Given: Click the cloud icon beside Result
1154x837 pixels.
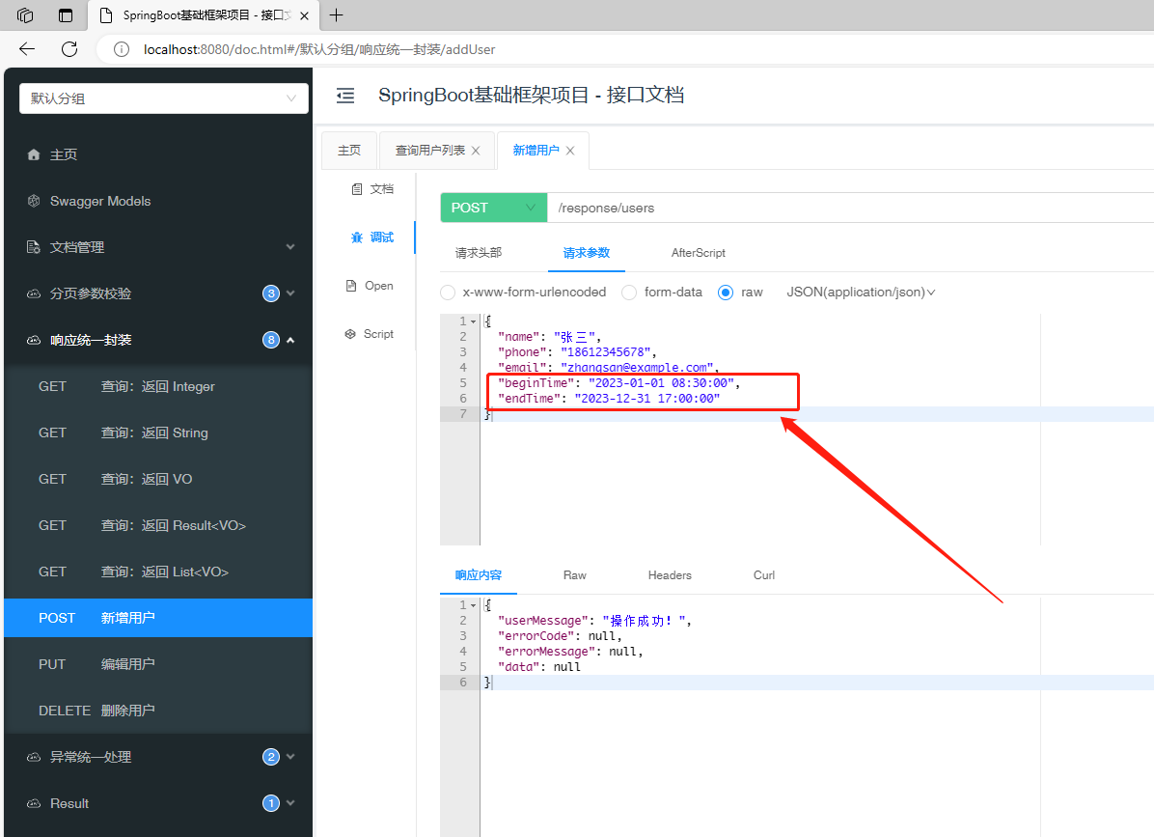Looking at the screenshot, I should [33, 803].
